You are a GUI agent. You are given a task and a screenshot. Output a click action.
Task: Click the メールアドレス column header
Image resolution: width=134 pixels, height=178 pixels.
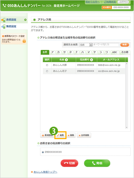[x=111, y=60]
